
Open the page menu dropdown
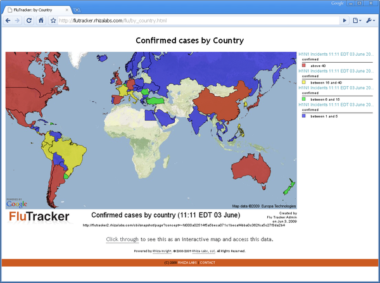tap(357, 21)
